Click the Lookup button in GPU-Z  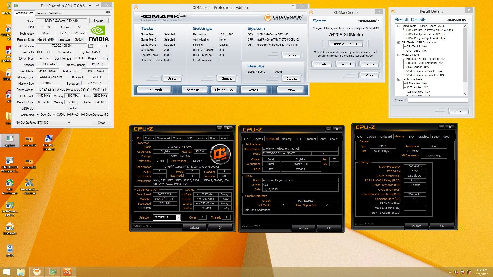[99, 21]
